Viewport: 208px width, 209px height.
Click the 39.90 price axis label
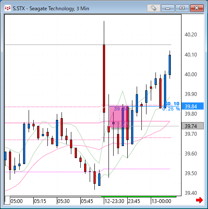point(190,94)
